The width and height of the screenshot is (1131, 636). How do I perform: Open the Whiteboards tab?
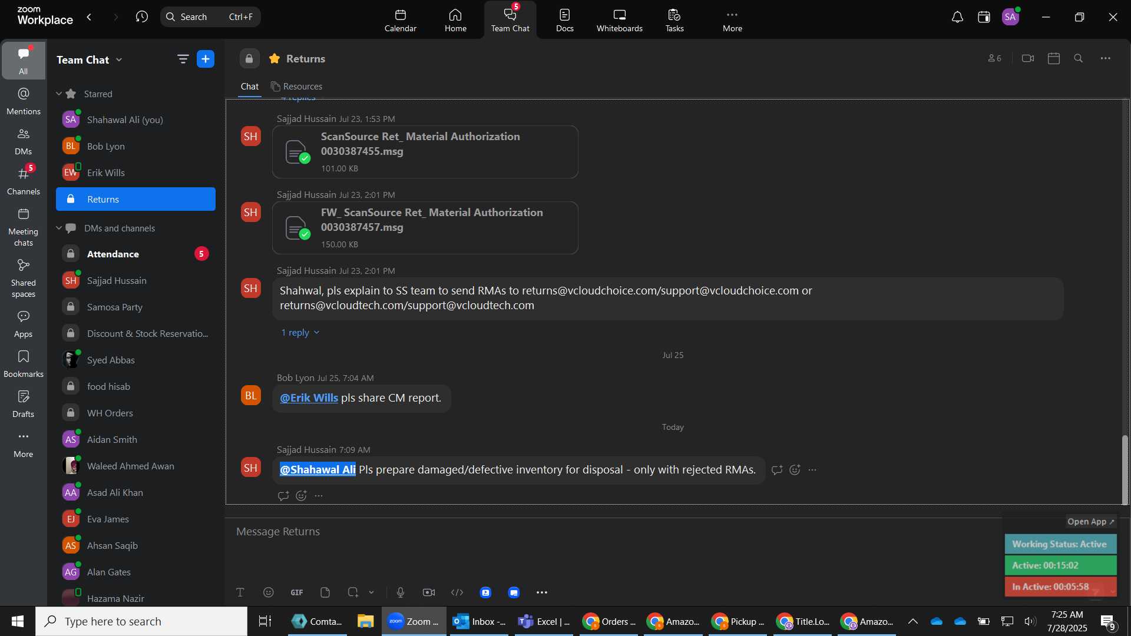point(620,21)
